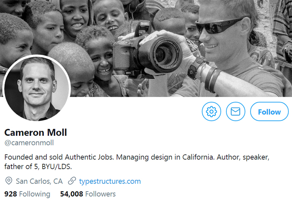Click the envelope message icon
This screenshot has width=292, height=203.
point(235,112)
